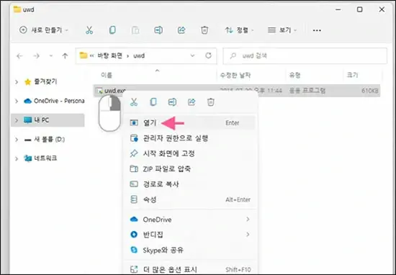Viewport: 396px width, 275px height.
Task: Click 바탕 화면 in the address path
Action: click(110, 55)
